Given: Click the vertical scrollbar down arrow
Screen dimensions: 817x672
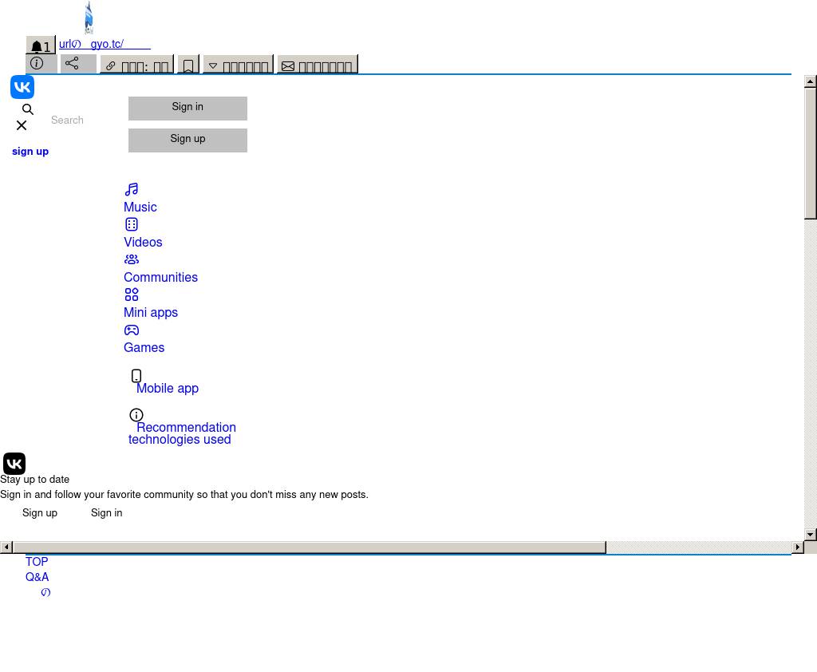Looking at the screenshot, I should tap(810, 534).
